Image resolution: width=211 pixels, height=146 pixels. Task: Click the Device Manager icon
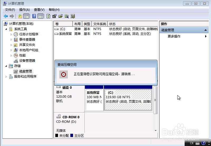pos(16,61)
